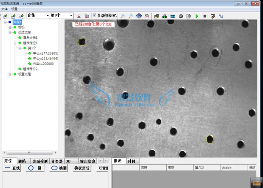Select the hand pan tool
The image size is (263, 188).
(x=147, y=16)
